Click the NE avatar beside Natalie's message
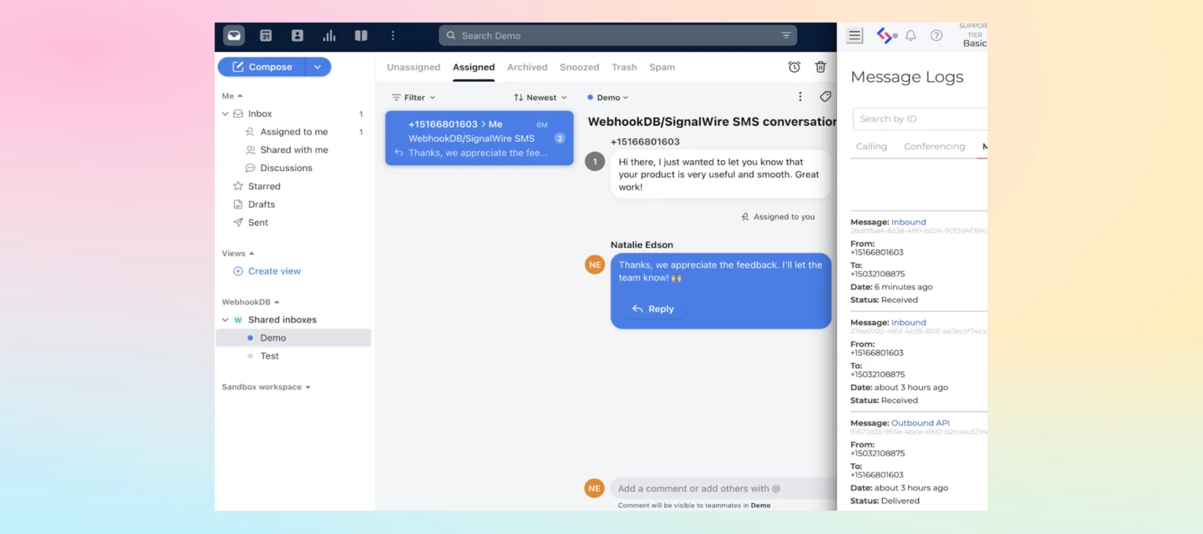This screenshot has height=534, width=1203. coord(595,264)
